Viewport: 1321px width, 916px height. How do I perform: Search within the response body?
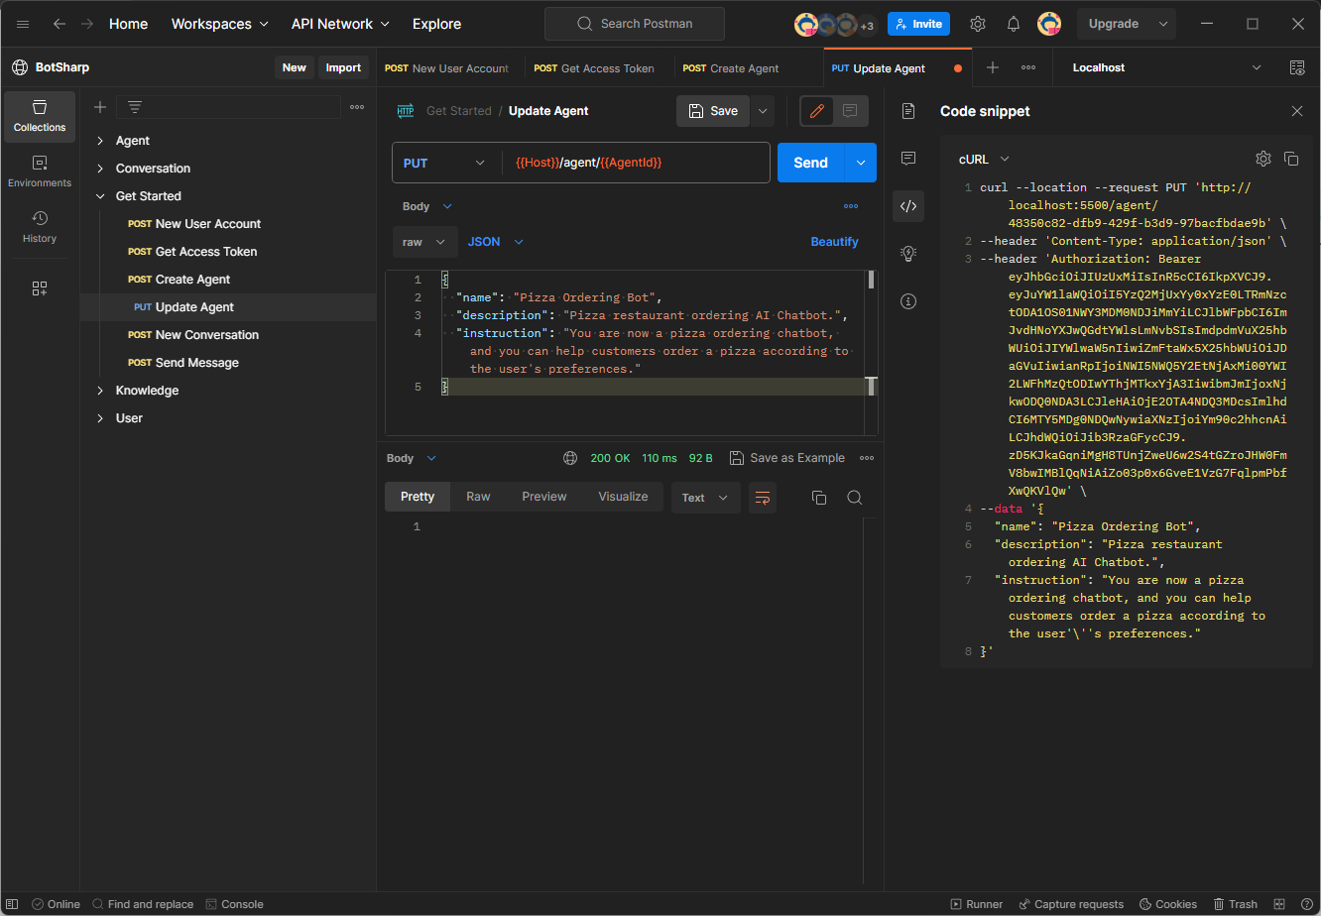click(x=855, y=498)
